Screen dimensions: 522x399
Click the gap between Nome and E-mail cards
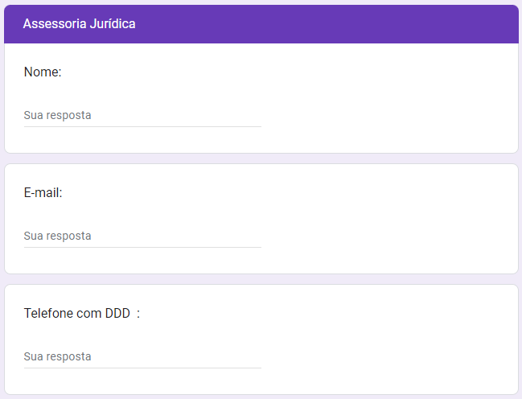[x=261, y=158]
